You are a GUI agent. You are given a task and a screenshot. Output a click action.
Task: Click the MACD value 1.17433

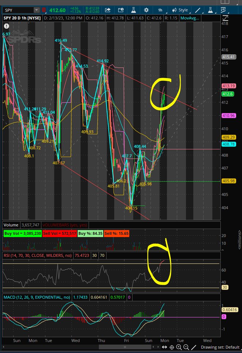pos(80,297)
